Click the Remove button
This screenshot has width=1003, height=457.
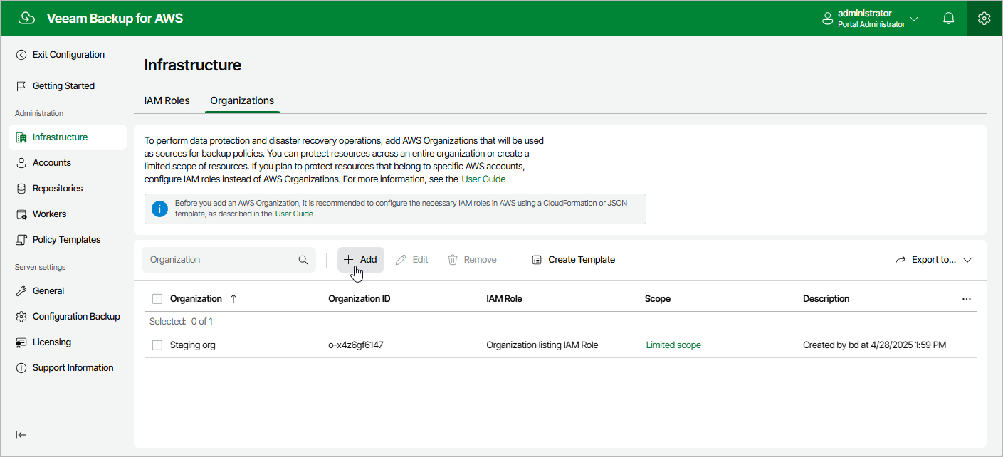click(472, 260)
